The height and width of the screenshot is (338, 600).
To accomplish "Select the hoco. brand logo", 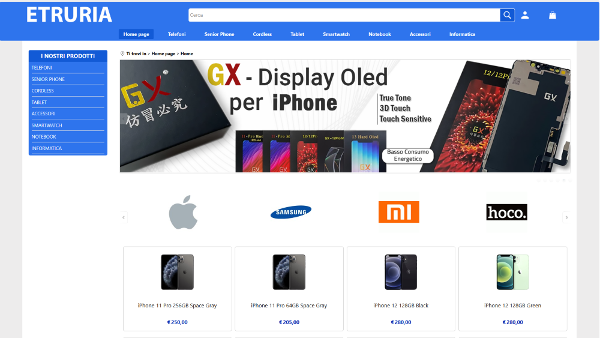I will pos(506,212).
